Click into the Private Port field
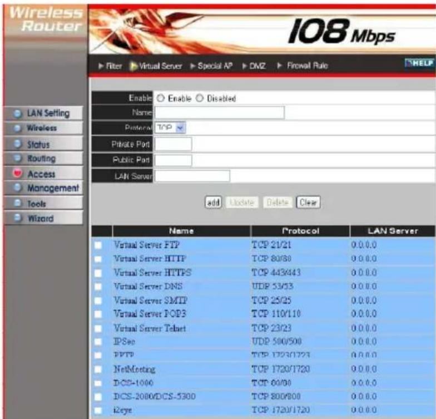Image resolution: width=436 pixels, height=419 pixels. [174, 144]
